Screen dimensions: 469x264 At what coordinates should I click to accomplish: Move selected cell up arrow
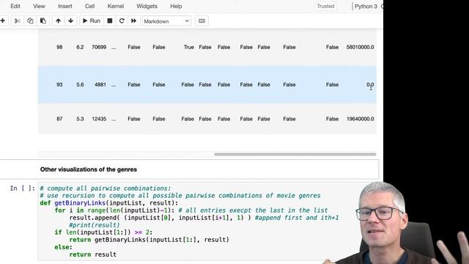click(x=58, y=21)
